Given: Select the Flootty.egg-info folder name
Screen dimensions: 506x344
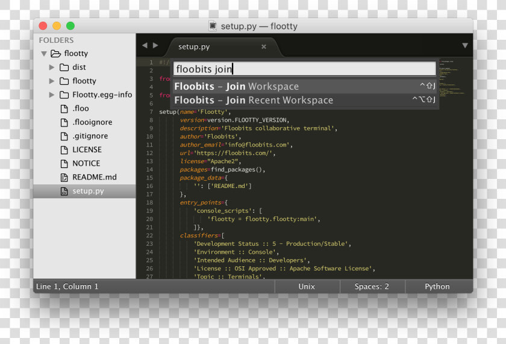Looking at the screenshot, I should pyautogui.click(x=102, y=95).
